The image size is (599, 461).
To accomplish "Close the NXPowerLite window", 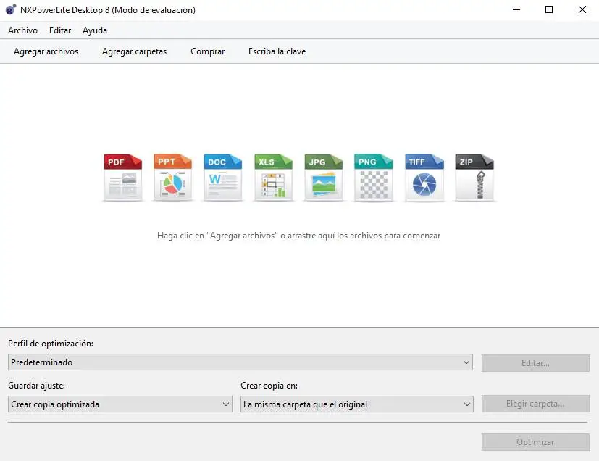I will point(582,9).
